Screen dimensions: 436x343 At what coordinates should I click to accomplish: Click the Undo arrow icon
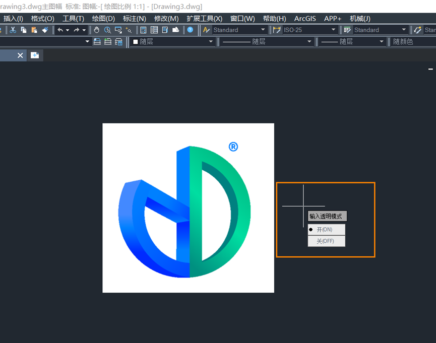pos(60,30)
